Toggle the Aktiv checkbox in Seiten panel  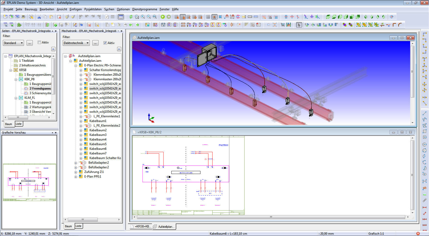tap(39, 42)
